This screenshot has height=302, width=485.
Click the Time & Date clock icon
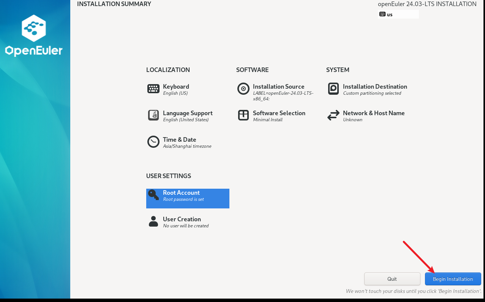tap(153, 142)
